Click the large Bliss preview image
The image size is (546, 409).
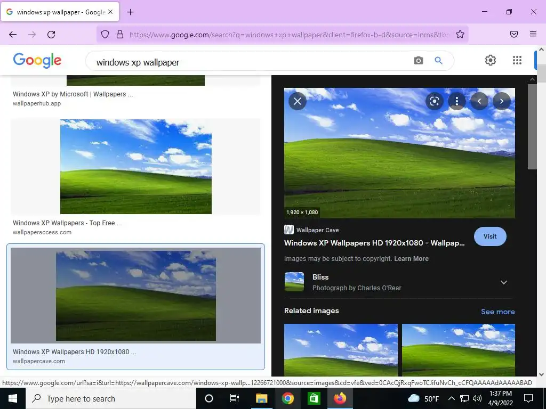399,153
